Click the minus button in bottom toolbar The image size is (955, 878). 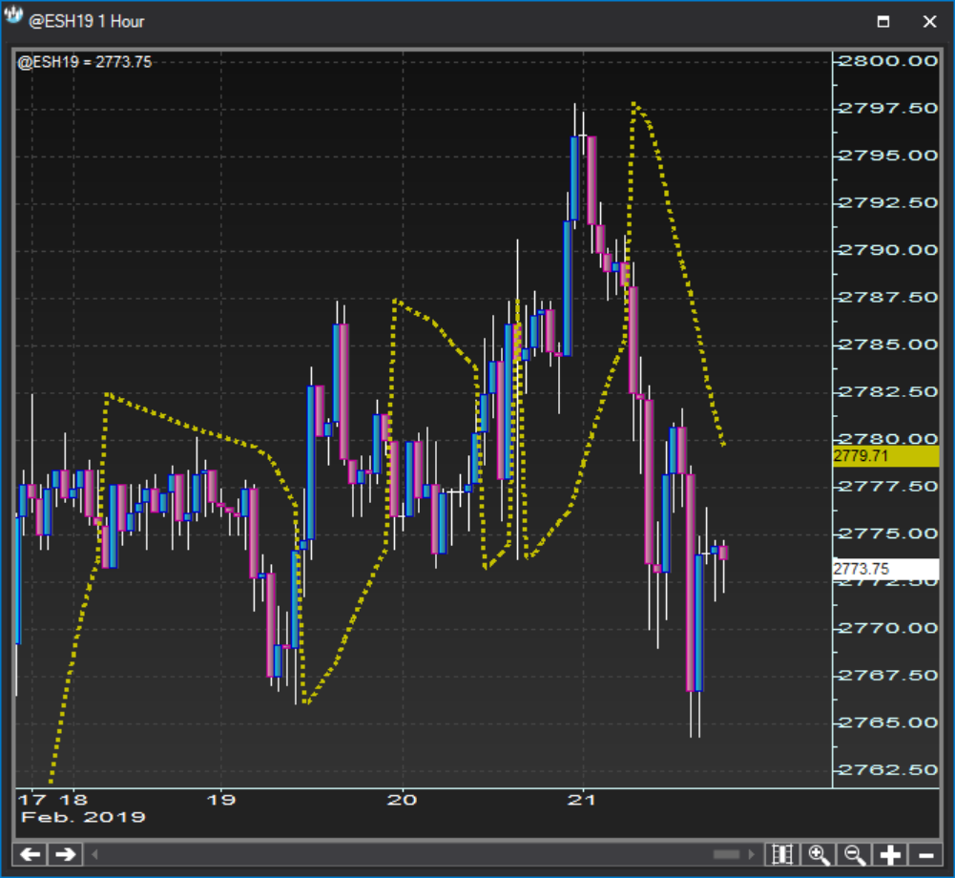point(925,855)
